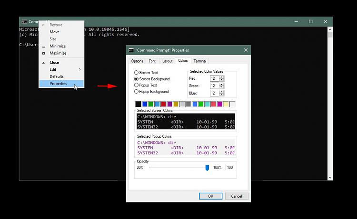Pick the black color swatch
This screenshot has height=219, width=357.
click(x=138, y=104)
